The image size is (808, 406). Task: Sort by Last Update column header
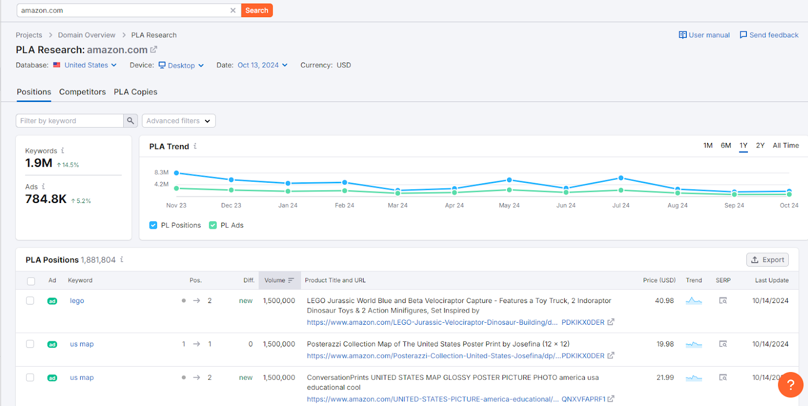772,280
